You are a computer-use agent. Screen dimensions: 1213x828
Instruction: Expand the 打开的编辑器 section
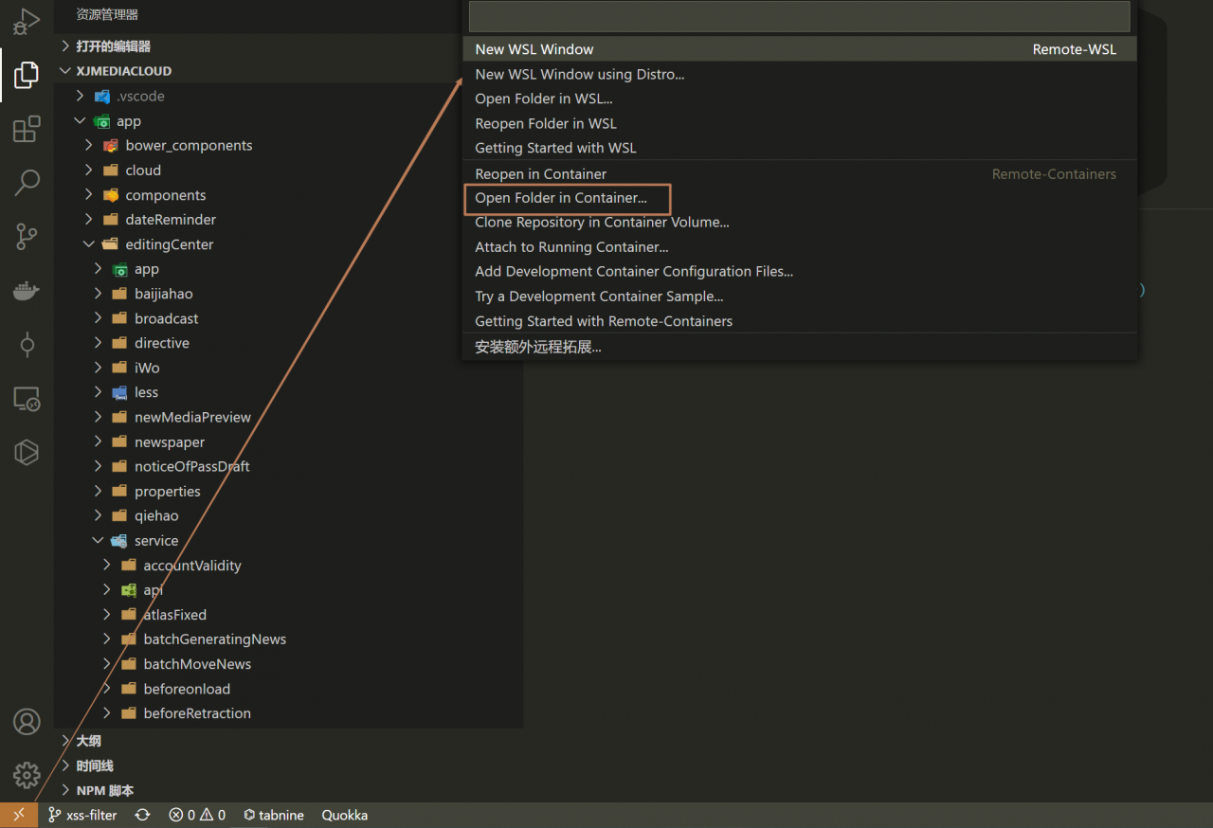tap(288, 46)
